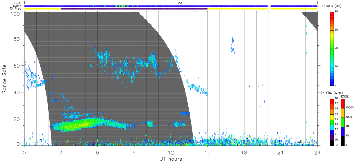Click the 24 tick on UT hours axis

(x=317, y=152)
